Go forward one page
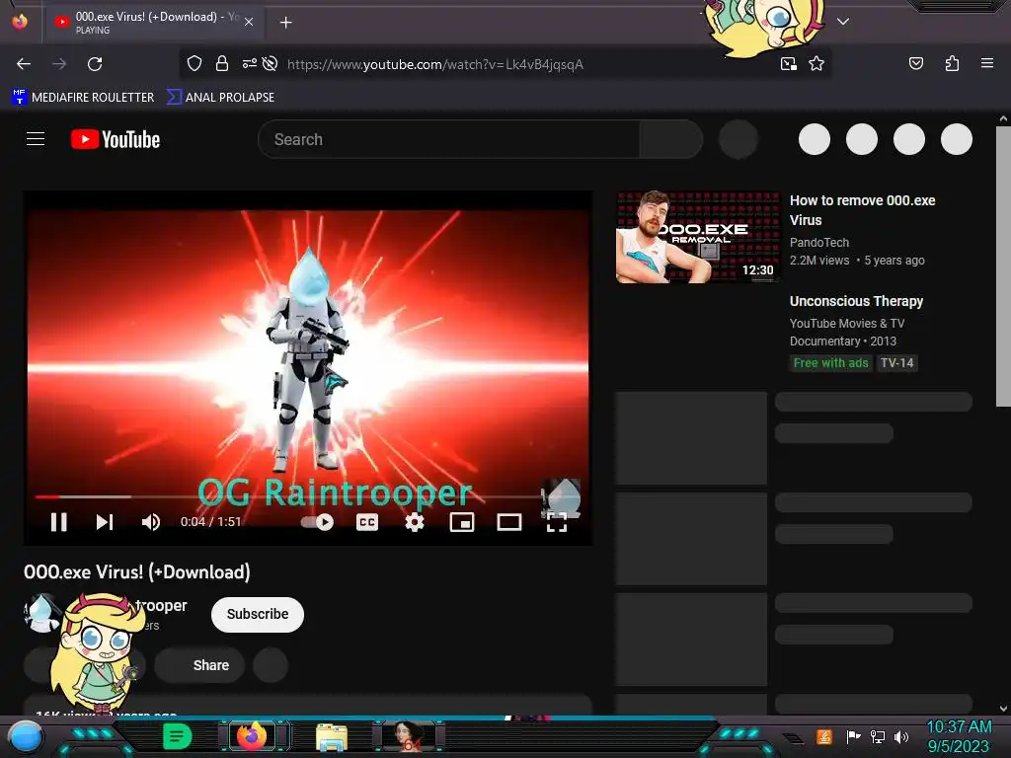Screen dimensions: 1011x758 pos(59,64)
